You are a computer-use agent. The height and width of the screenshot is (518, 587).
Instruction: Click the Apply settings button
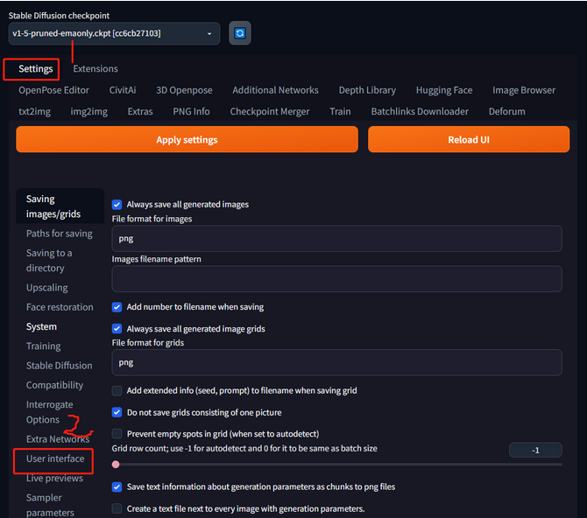pyautogui.click(x=187, y=140)
